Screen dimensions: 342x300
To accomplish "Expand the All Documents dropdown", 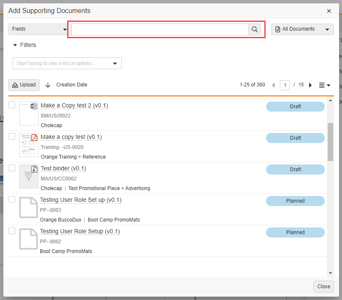I will point(302,29).
